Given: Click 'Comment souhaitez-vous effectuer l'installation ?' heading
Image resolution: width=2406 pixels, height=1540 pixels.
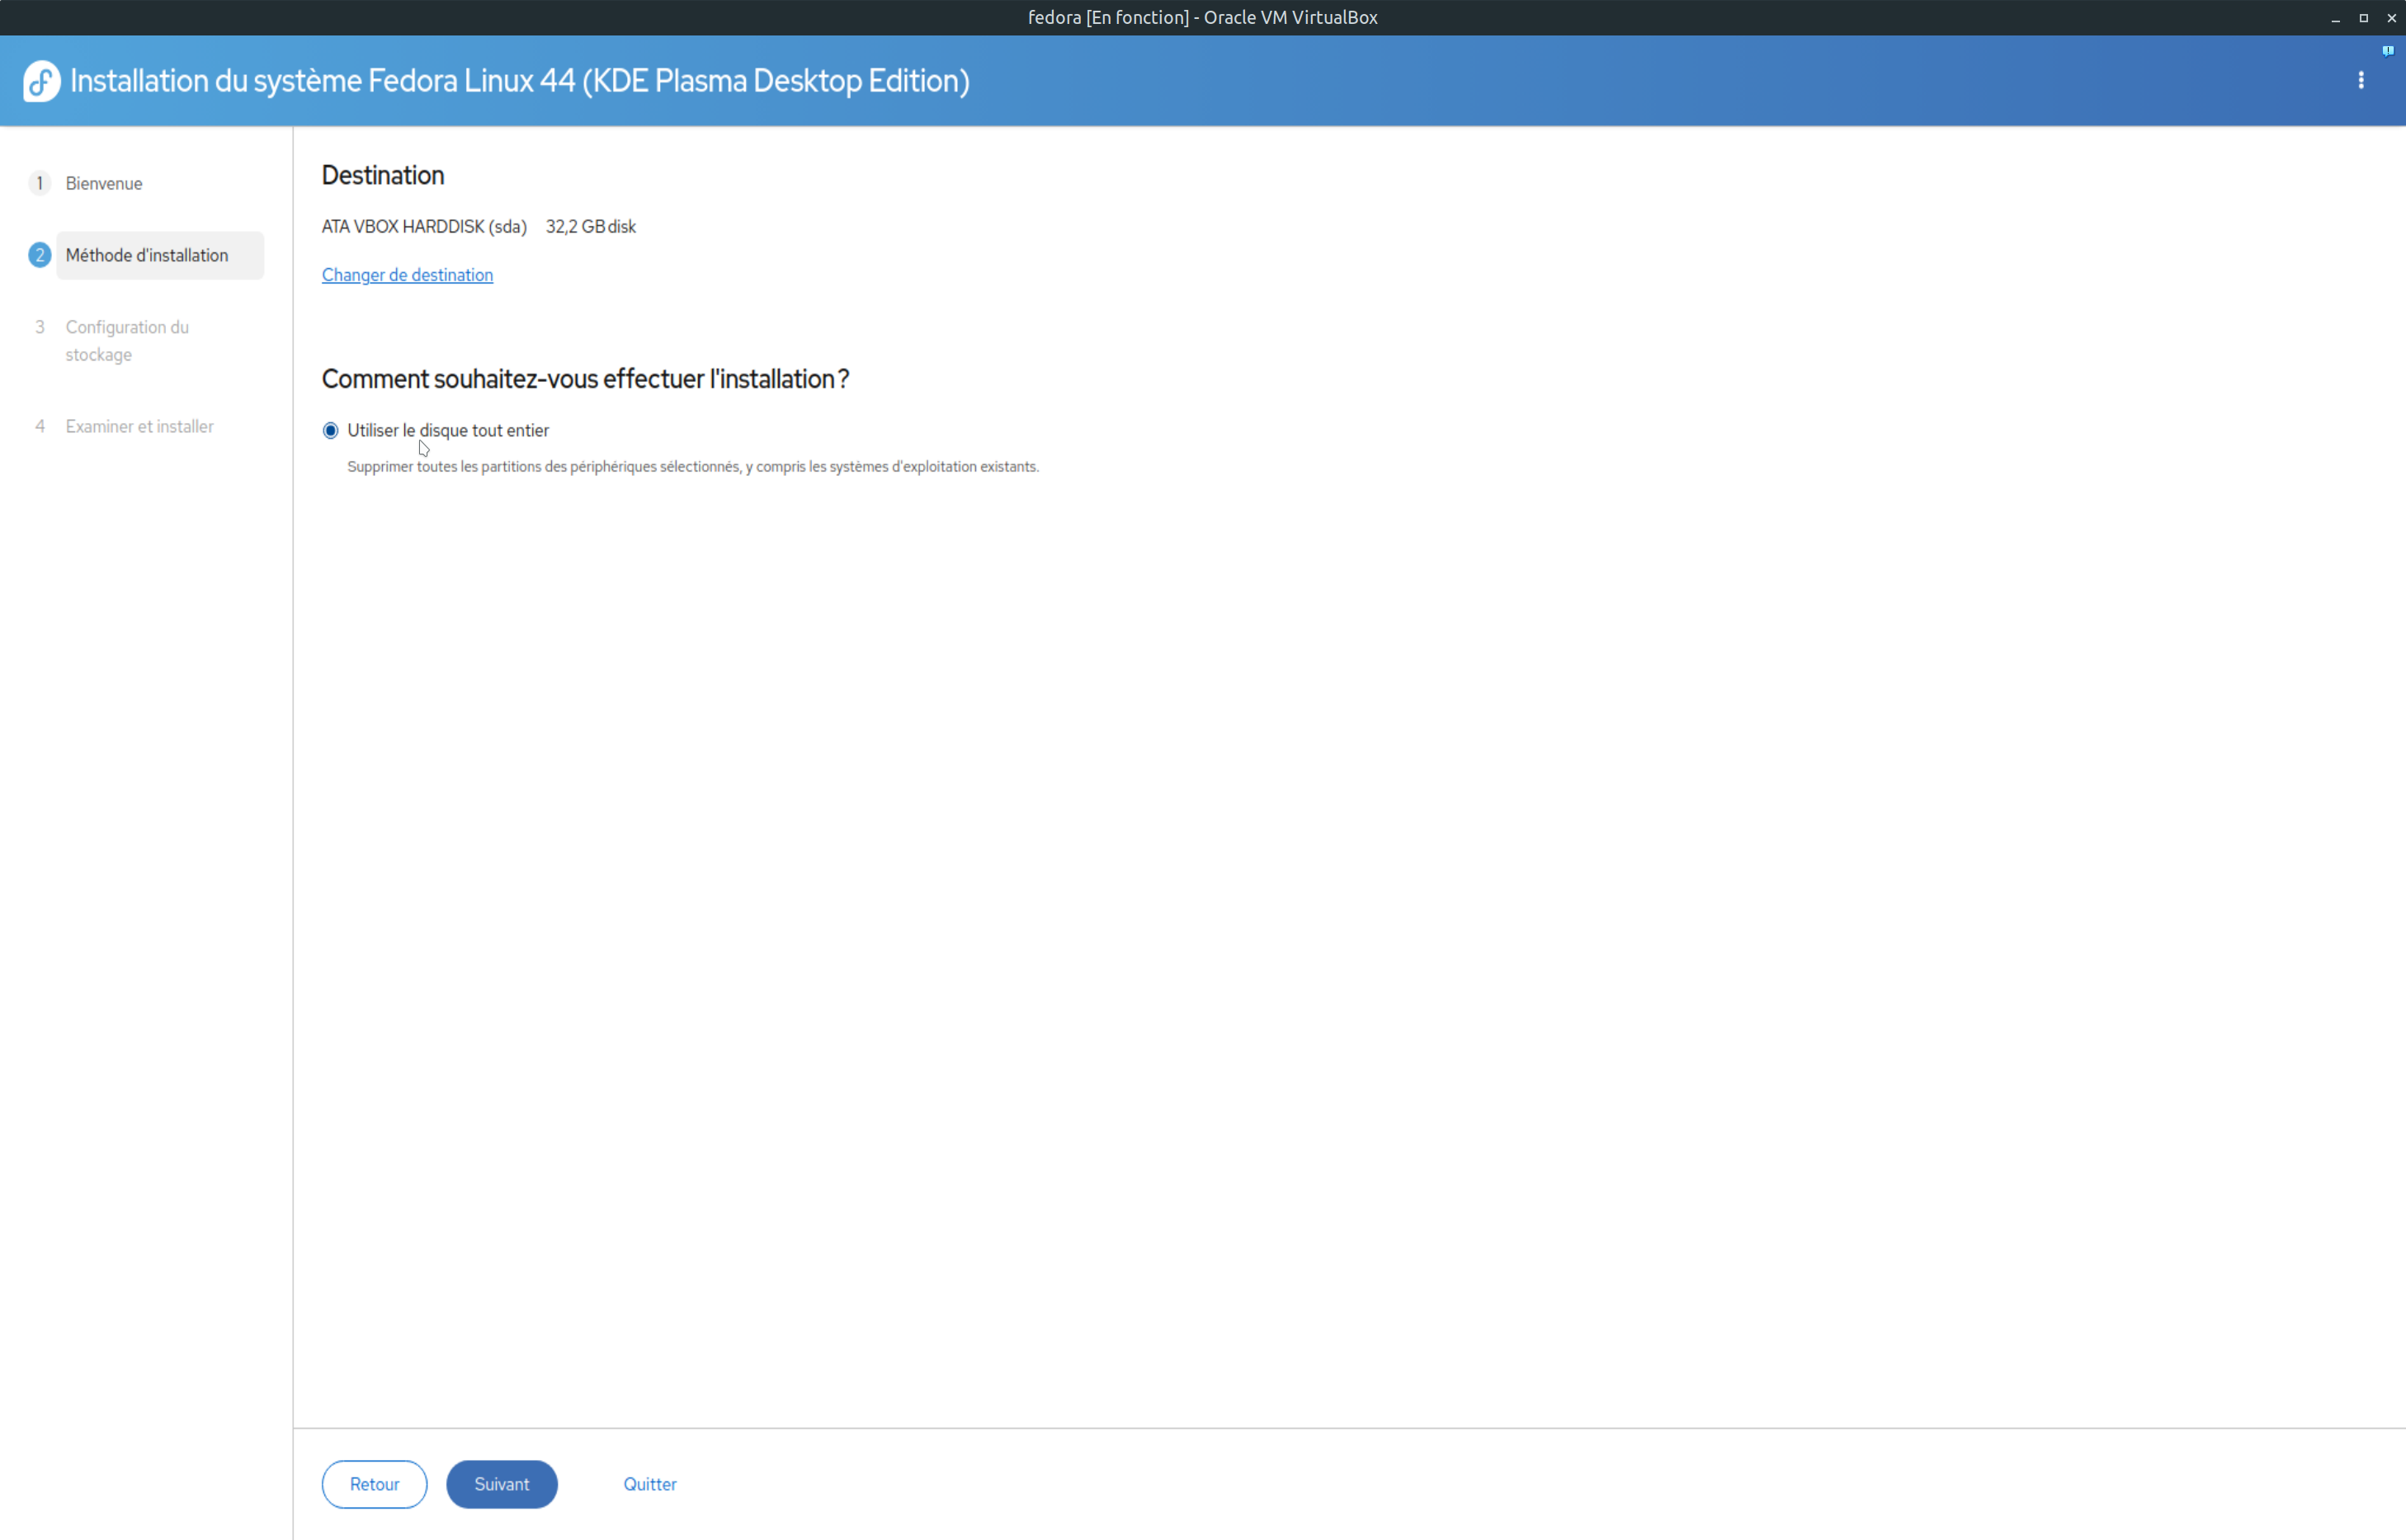Looking at the screenshot, I should 585,379.
